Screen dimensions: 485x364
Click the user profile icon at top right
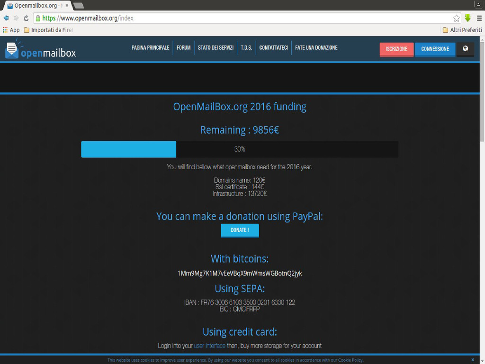(478, 4)
